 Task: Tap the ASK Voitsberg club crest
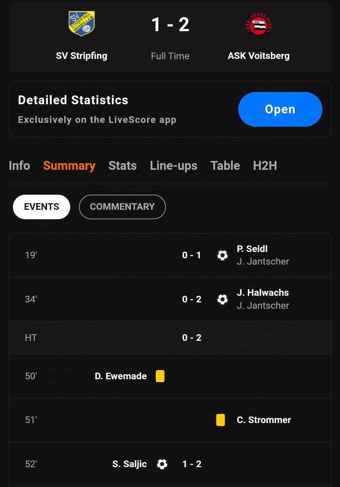pyautogui.click(x=259, y=24)
